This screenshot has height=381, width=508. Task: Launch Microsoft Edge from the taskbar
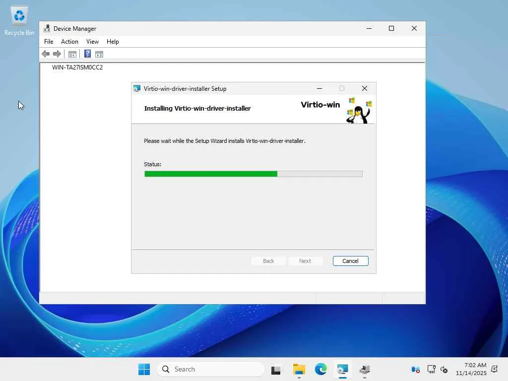321,369
